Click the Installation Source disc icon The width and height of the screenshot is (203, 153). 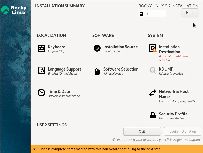tap(97, 48)
